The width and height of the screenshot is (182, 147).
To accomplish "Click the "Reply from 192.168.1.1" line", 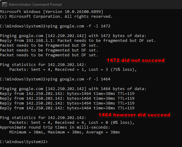I will [x=78, y=41].
